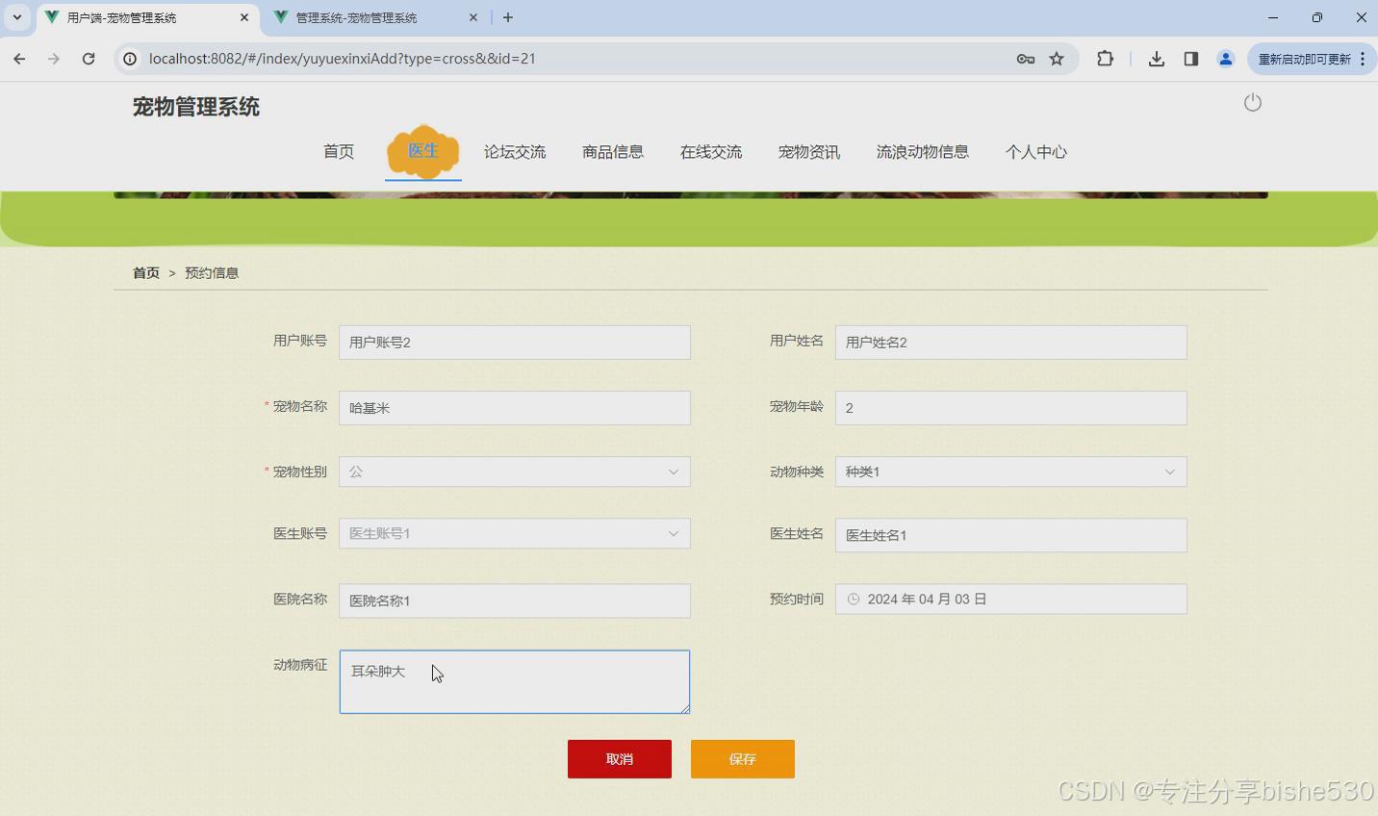Open the 动物种类 dropdown
Viewport: 1378px width, 816px height.
pos(1169,472)
